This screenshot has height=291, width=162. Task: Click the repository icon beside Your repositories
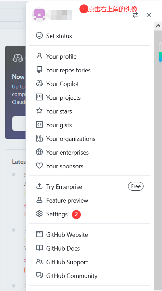point(39,70)
